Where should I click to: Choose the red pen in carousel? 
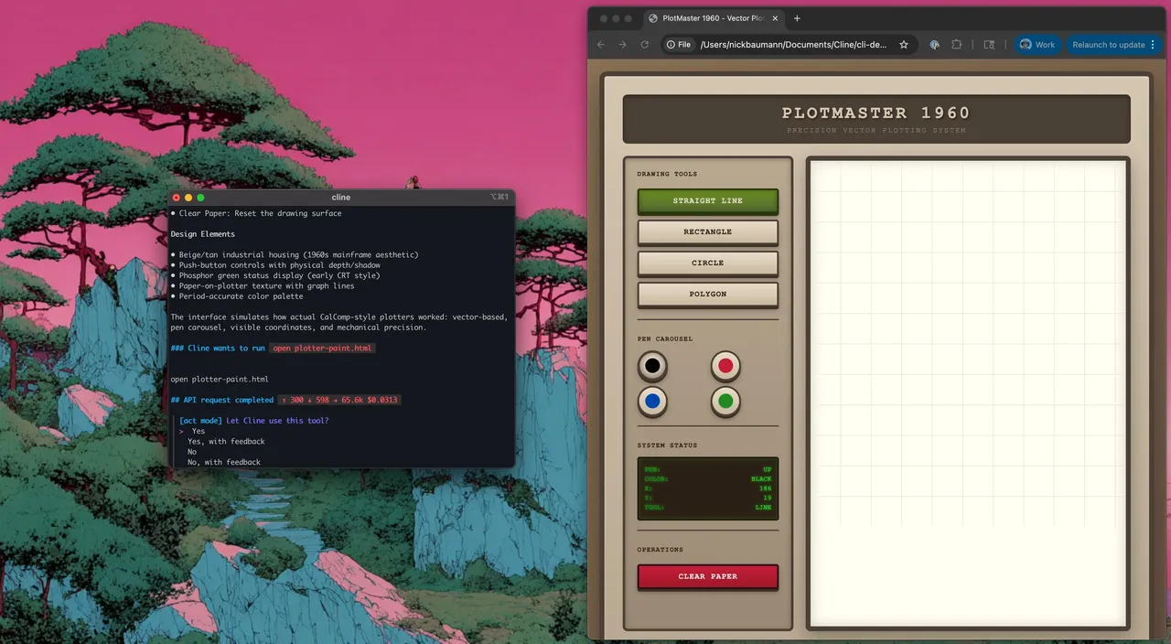coord(725,366)
